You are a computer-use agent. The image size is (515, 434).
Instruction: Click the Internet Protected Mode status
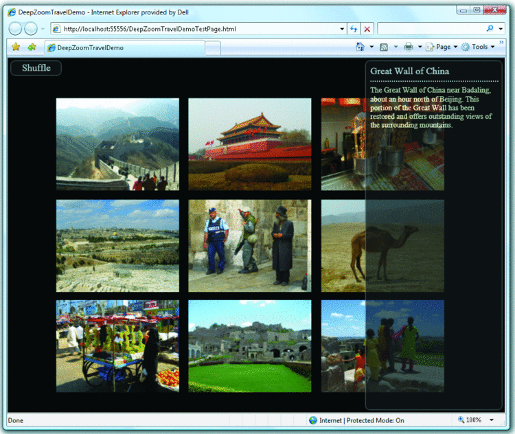362,420
